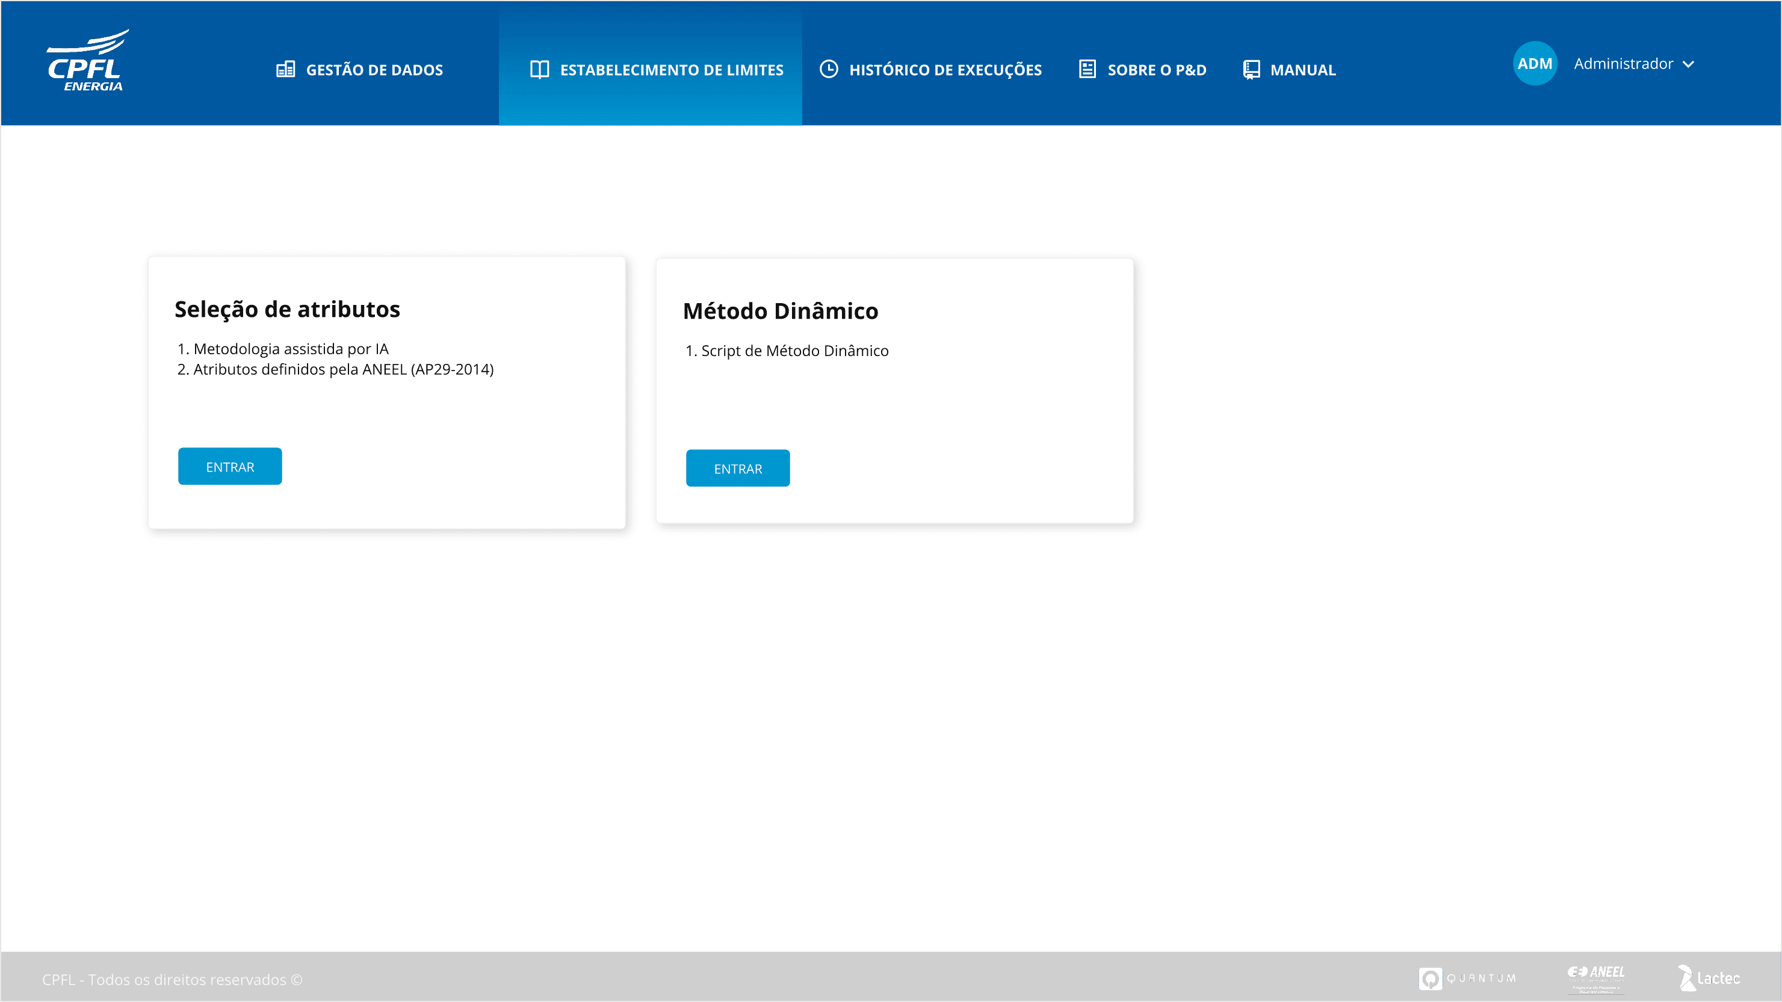The image size is (1782, 1002).
Task: Click the Gestão de Dados spreadsheet icon
Action: click(286, 70)
